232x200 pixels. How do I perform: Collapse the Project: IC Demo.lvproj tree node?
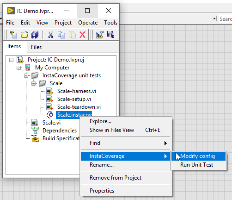pyautogui.click(x=11, y=60)
